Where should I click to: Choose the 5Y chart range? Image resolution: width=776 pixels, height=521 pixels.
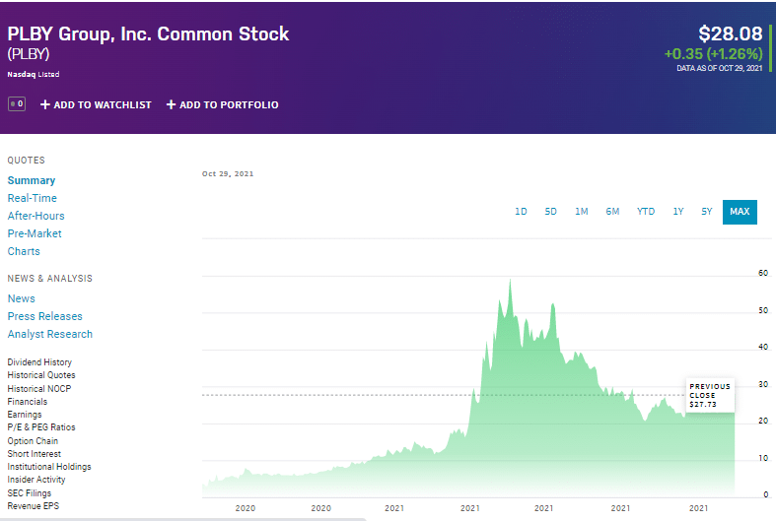click(707, 212)
